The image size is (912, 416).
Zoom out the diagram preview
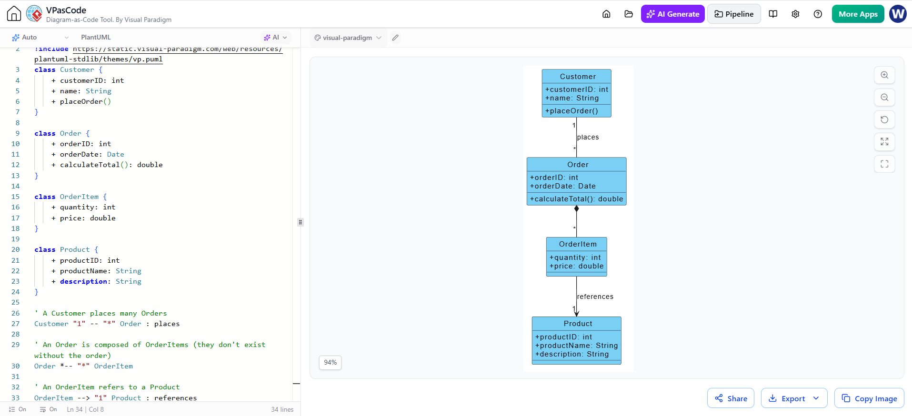tap(884, 97)
